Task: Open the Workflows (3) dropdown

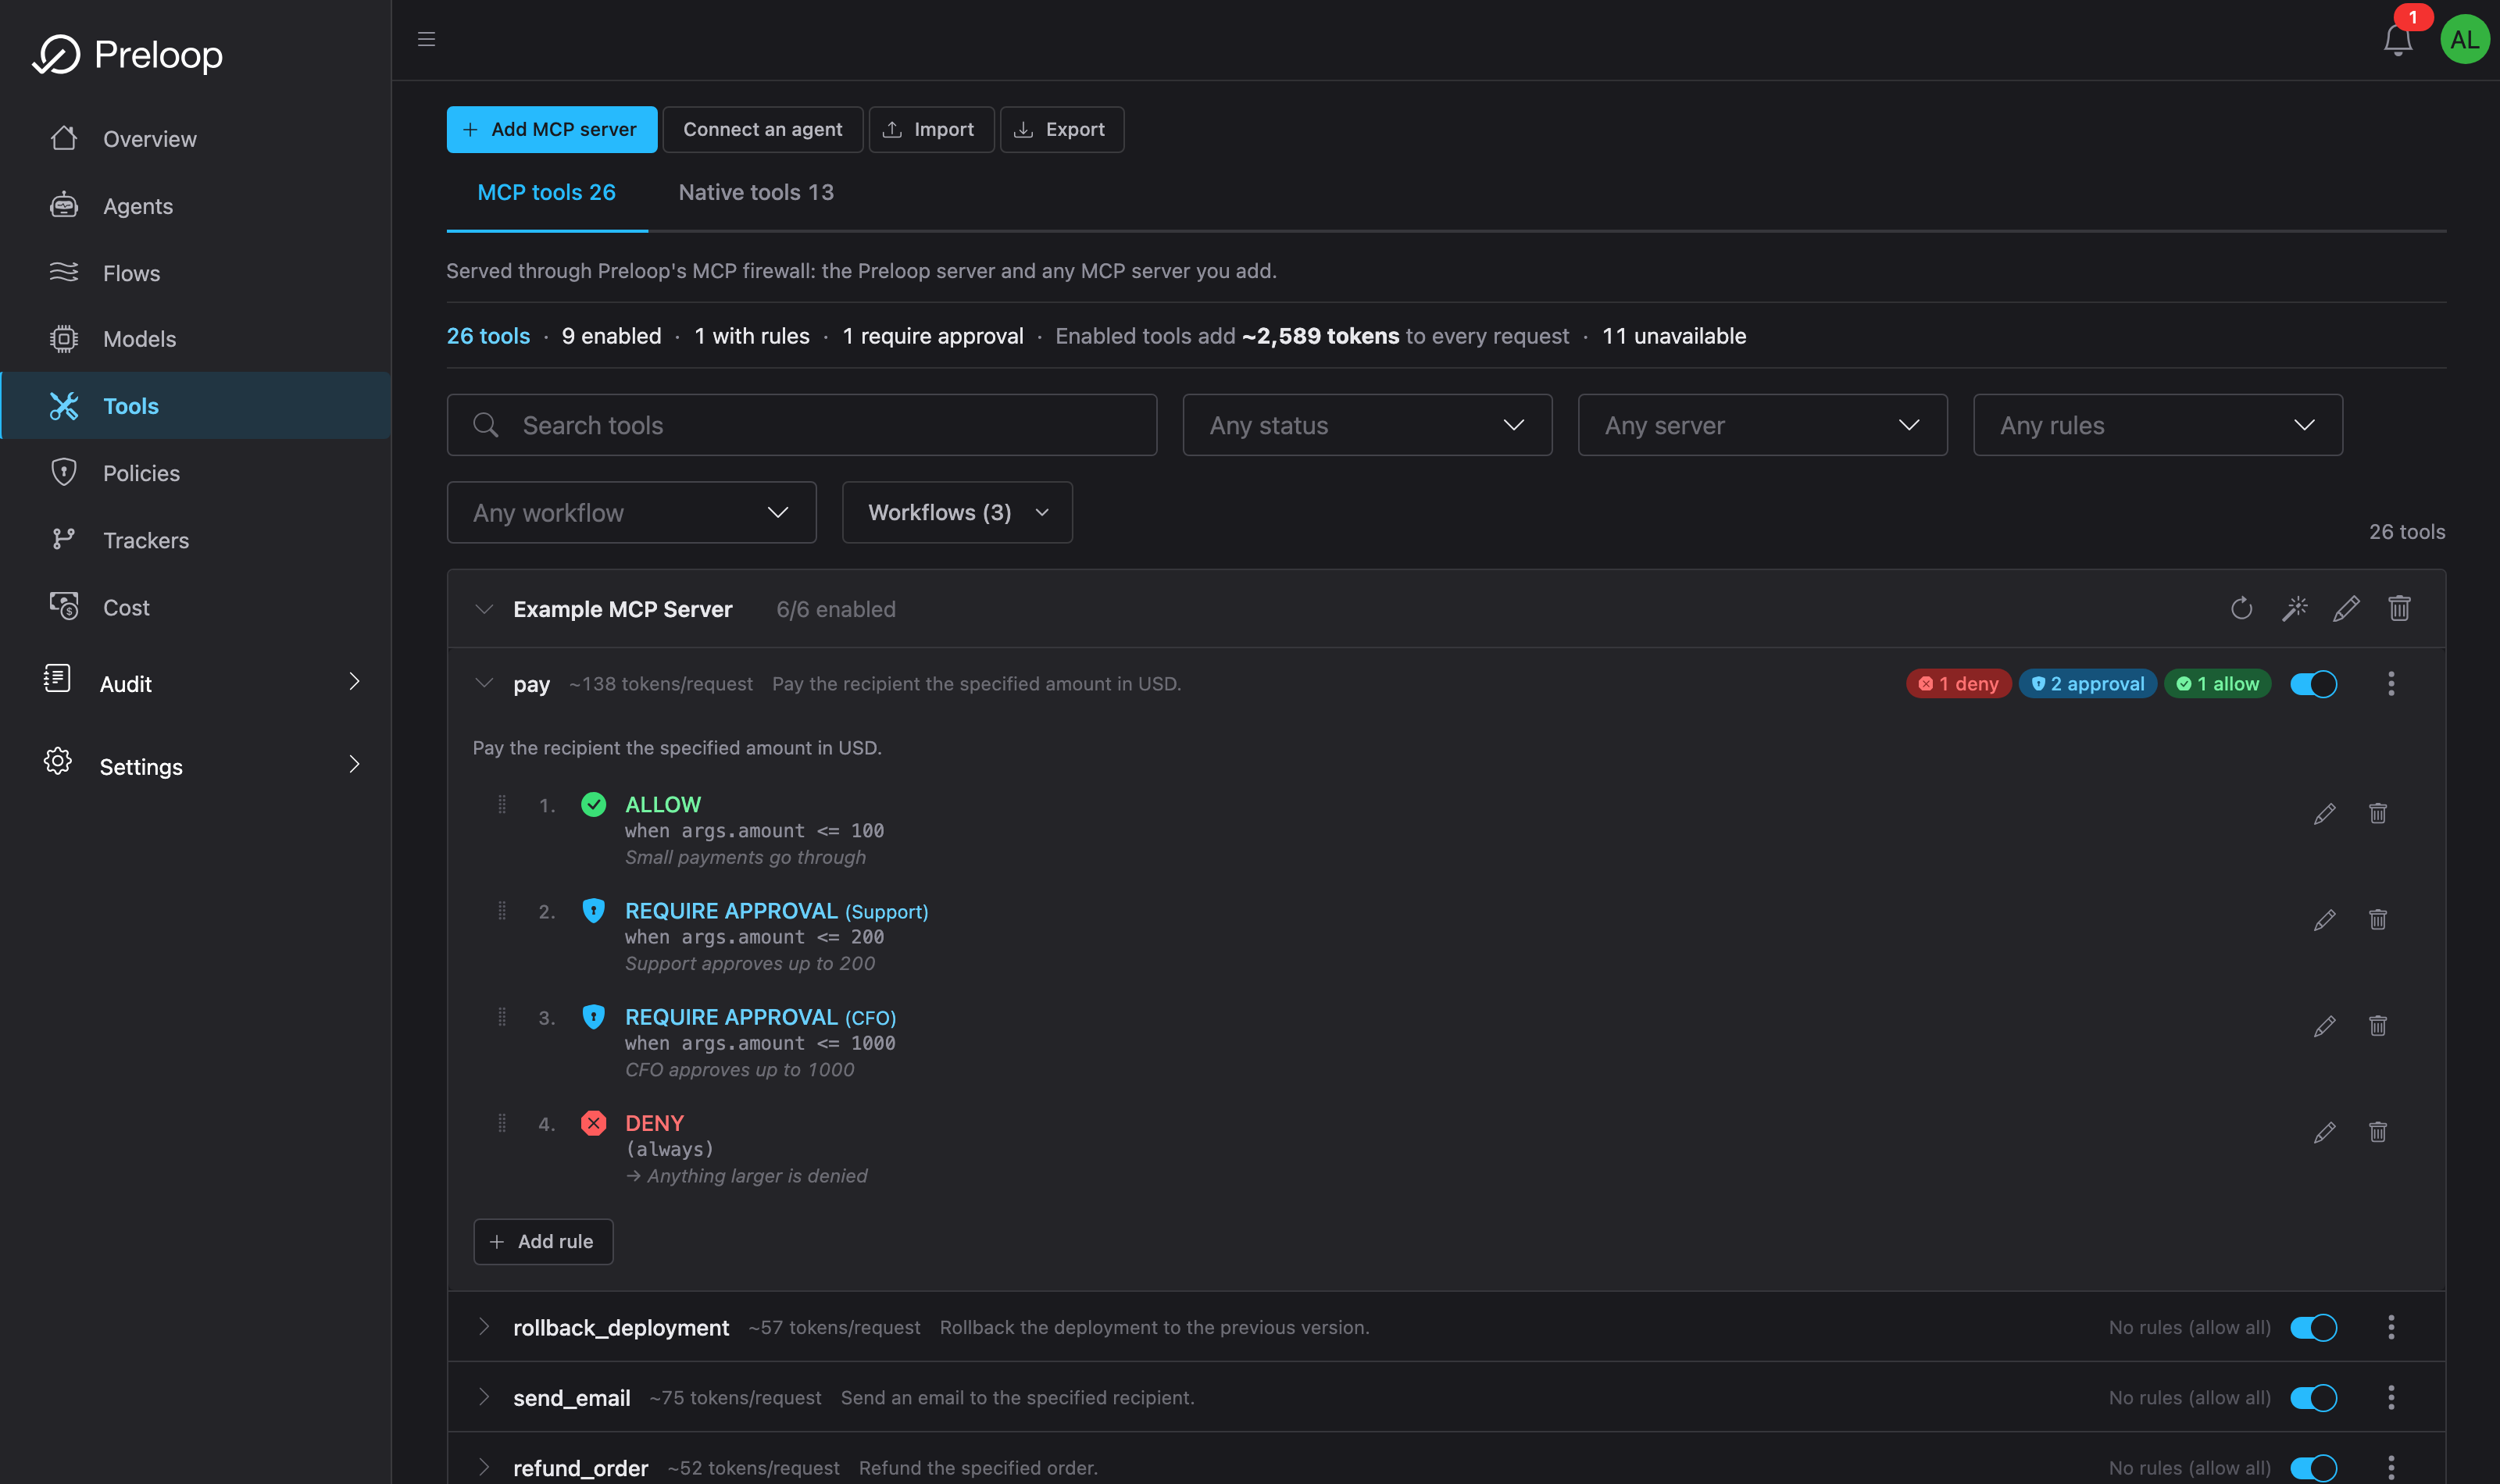Action: (x=957, y=513)
